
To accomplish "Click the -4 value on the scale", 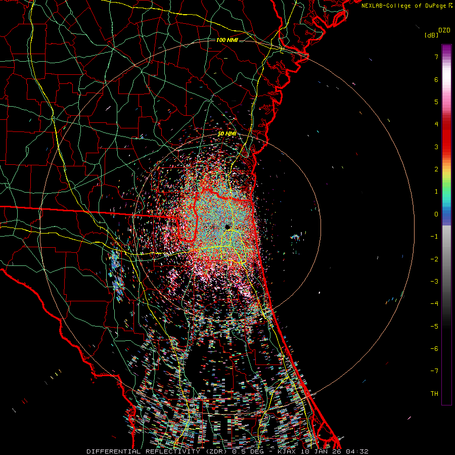I will pyautogui.click(x=434, y=303).
